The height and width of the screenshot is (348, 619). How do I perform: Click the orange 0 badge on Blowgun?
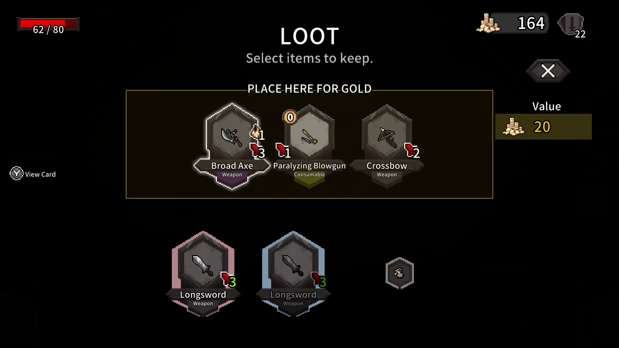point(290,117)
